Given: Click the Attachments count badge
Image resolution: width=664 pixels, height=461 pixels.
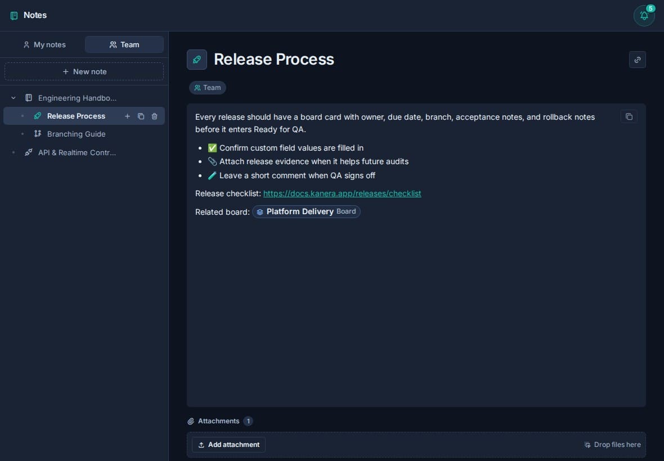Looking at the screenshot, I should [248, 421].
